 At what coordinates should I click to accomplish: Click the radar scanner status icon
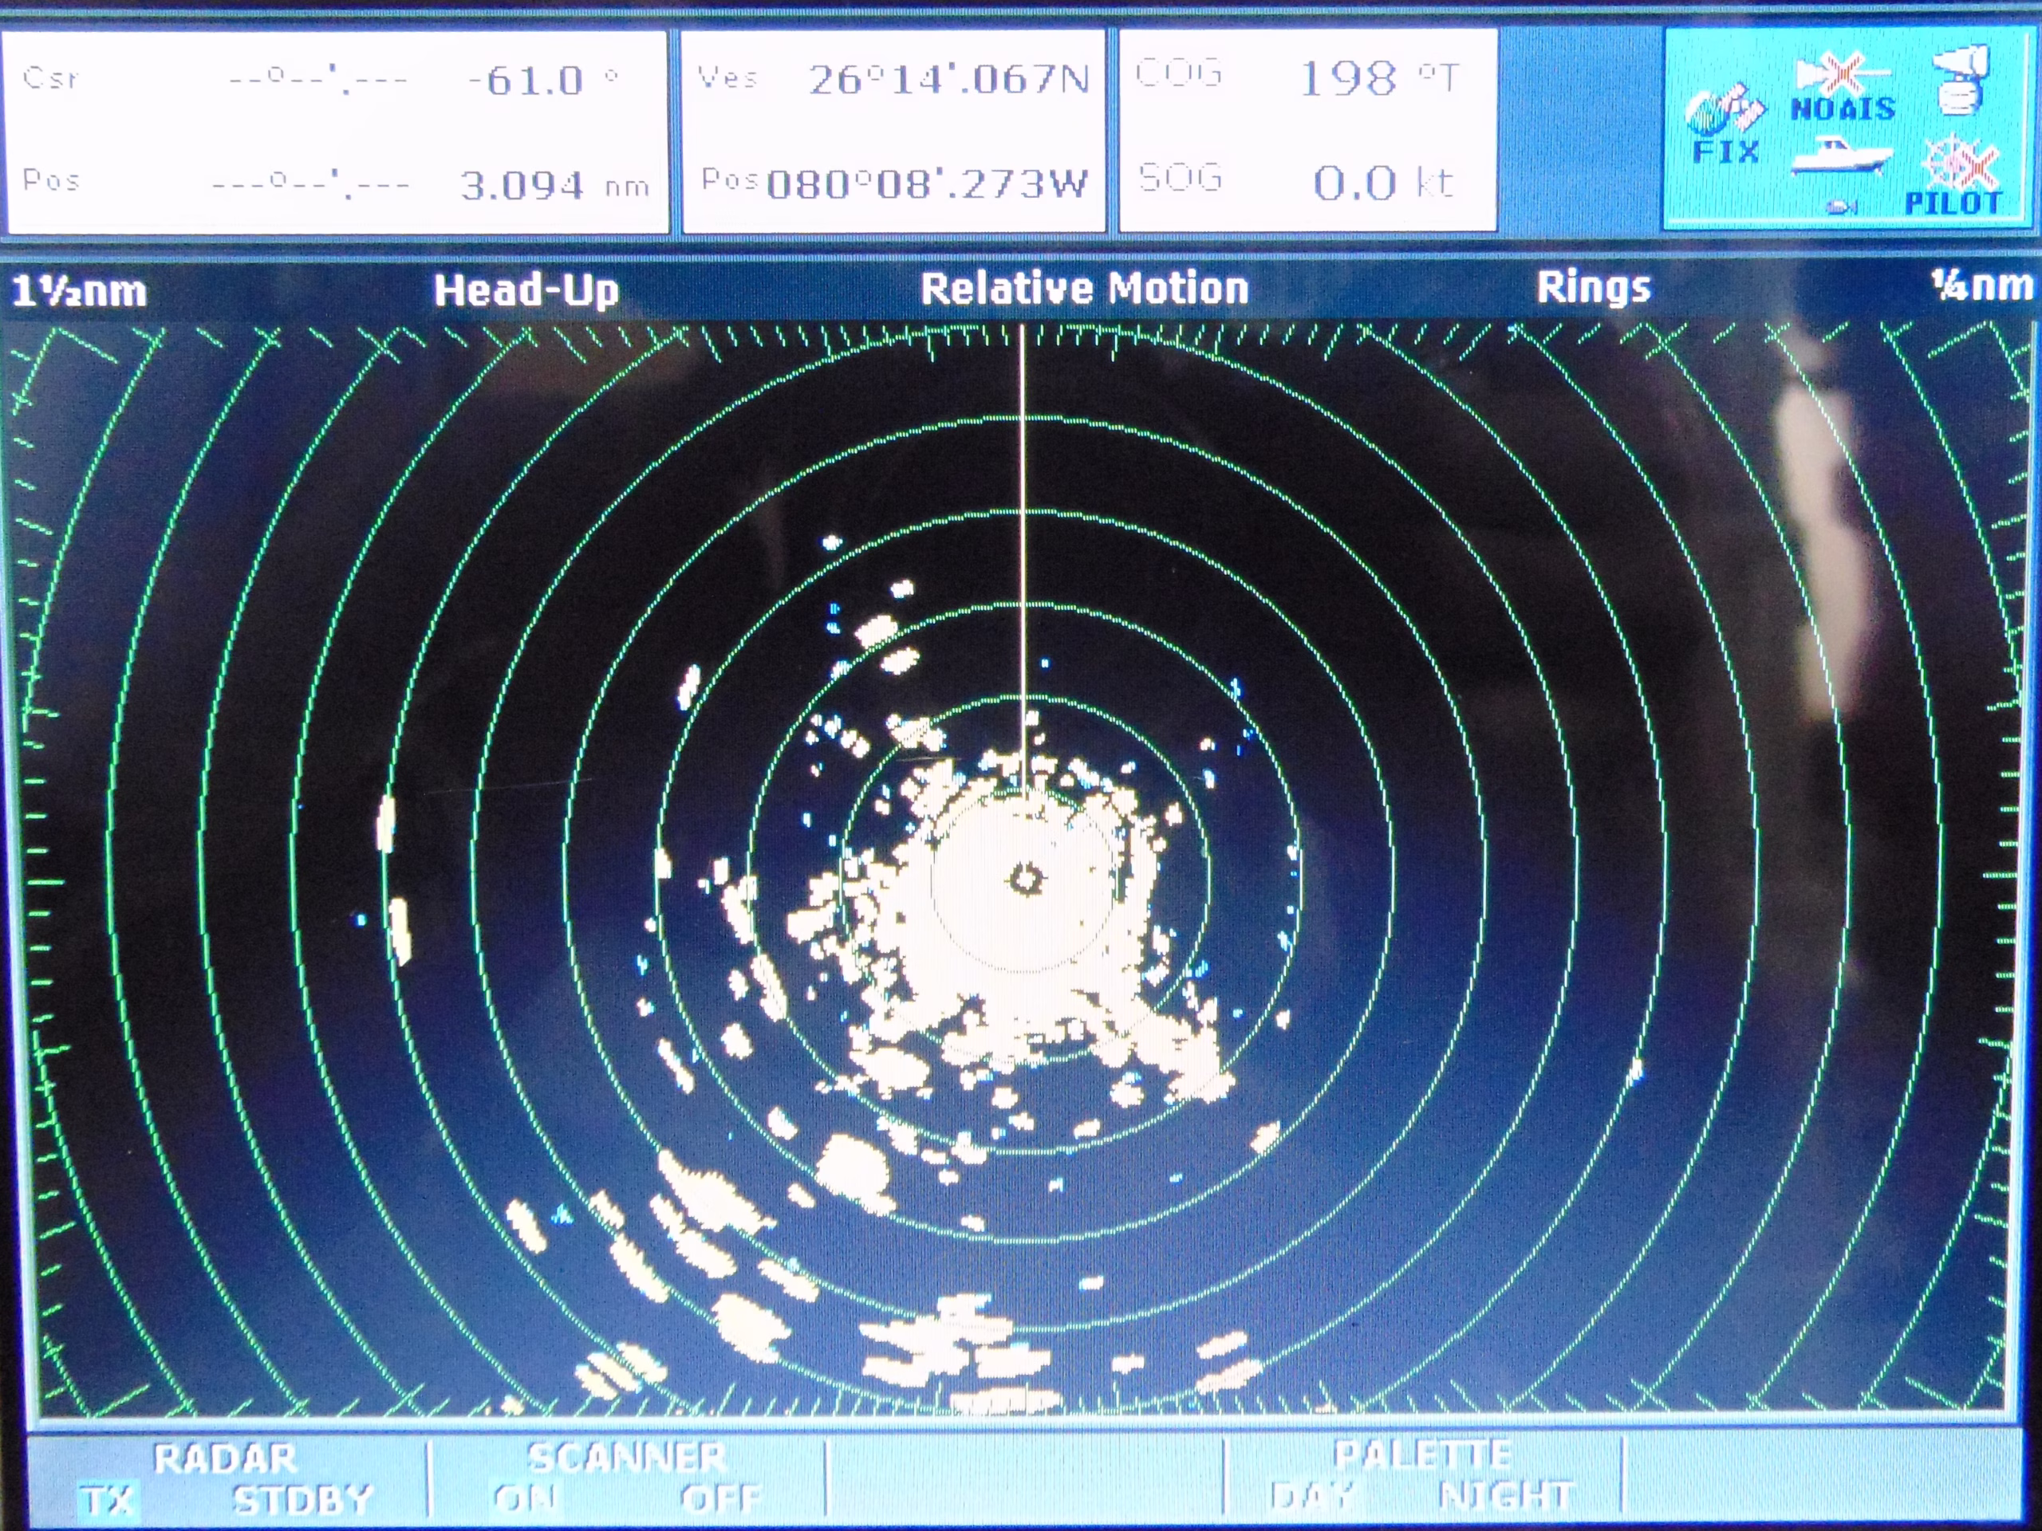click(x=1960, y=80)
